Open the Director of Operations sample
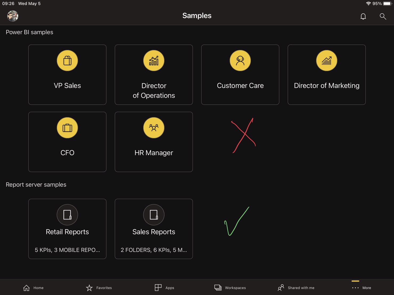This screenshot has width=394, height=295. pyautogui.click(x=154, y=75)
